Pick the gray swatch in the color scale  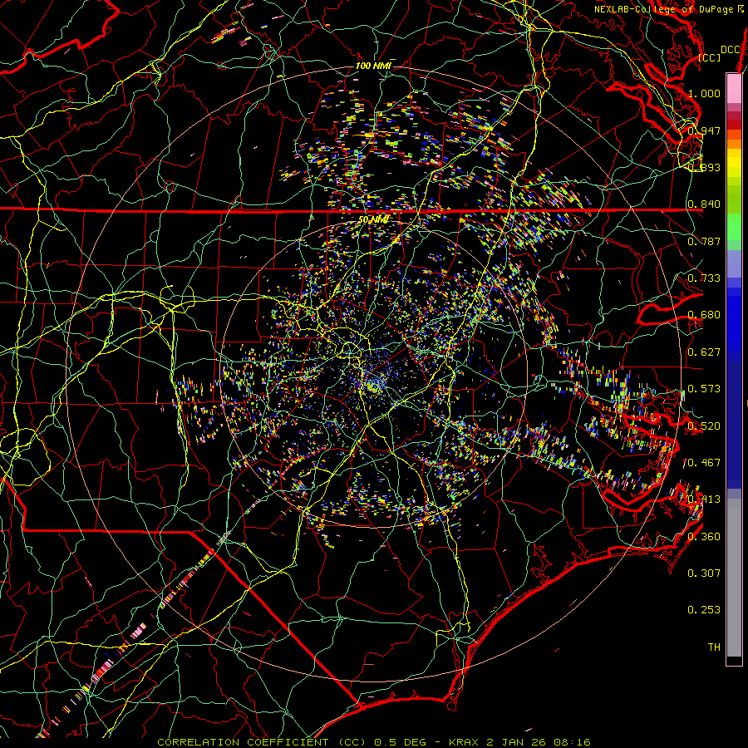click(x=734, y=582)
